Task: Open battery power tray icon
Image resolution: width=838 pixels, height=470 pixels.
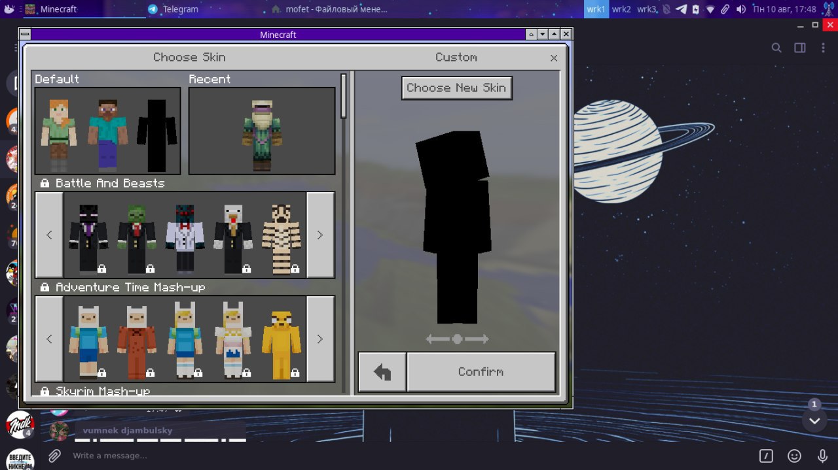Action: [695, 9]
